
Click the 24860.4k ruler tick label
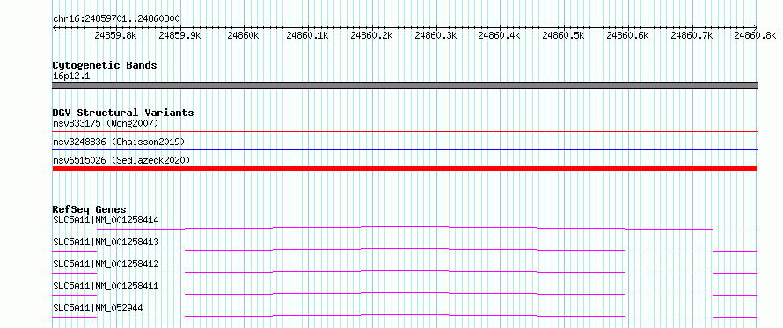500,35
